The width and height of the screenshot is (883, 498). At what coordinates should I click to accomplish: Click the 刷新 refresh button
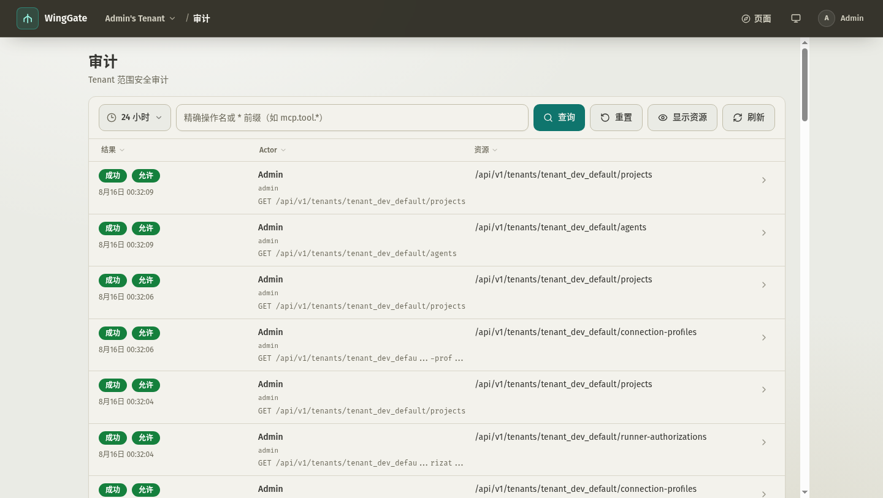click(x=749, y=118)
